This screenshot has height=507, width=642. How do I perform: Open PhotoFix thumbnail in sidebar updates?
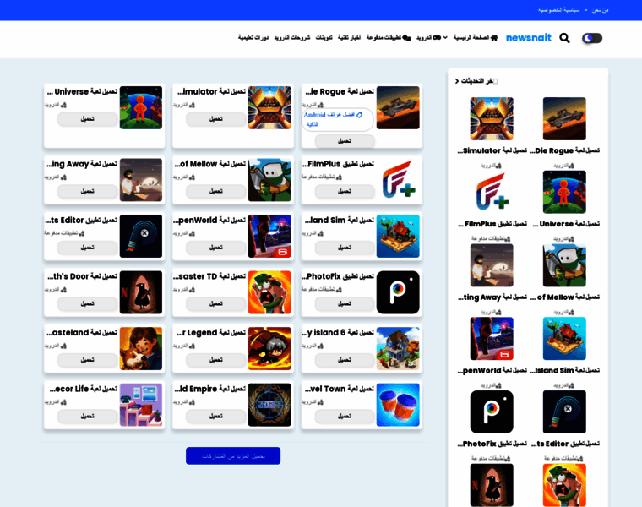click(x=492, y=412)
